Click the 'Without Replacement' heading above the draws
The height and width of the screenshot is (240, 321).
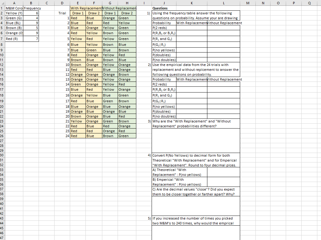pyautogui.click(x=119, y=8)
